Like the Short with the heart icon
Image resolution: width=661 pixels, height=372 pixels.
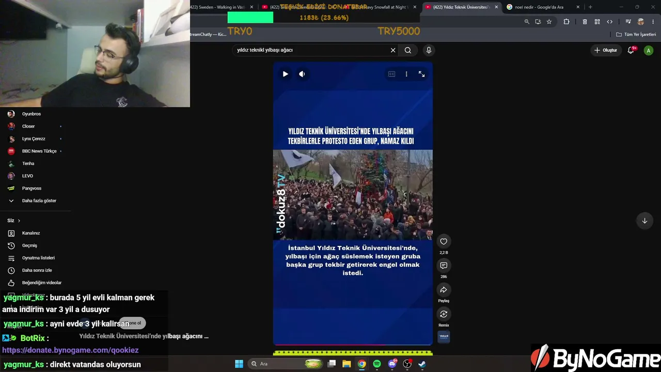click(x=444, y=241)
